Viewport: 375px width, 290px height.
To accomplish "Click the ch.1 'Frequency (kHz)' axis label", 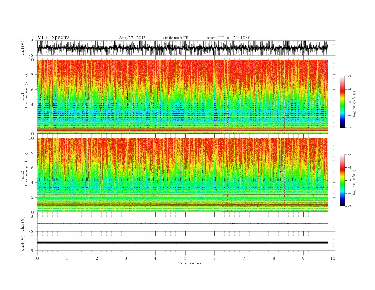I will [x=27, y=91].
